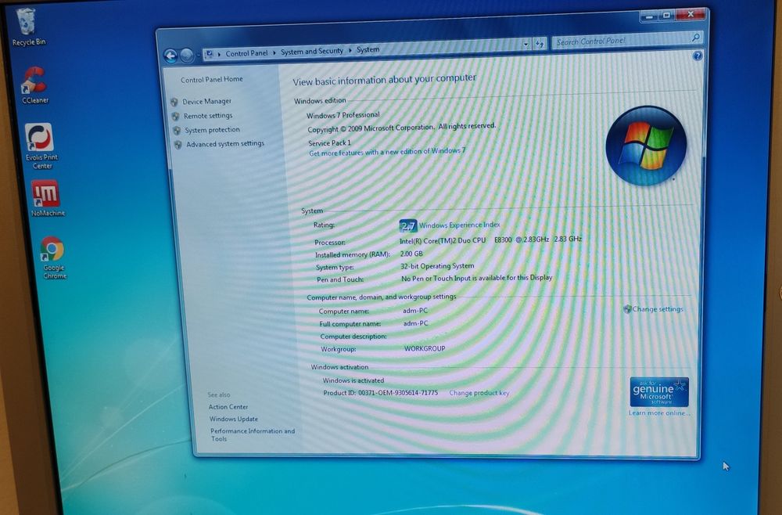Click the adm-PC computer name value

[x=415, y=311]
